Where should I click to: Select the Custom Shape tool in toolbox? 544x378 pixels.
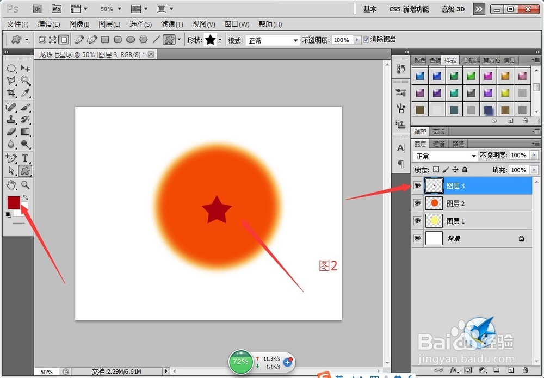(25, 171)
